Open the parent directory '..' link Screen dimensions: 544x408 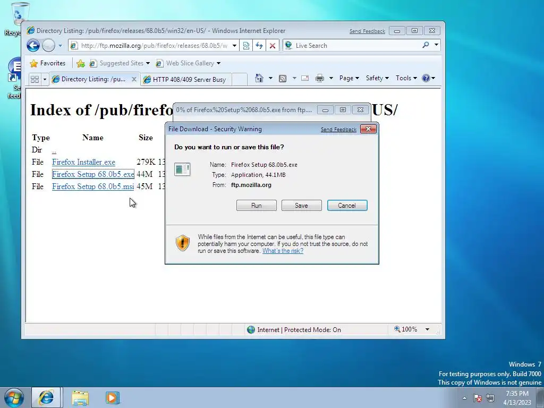54,150
